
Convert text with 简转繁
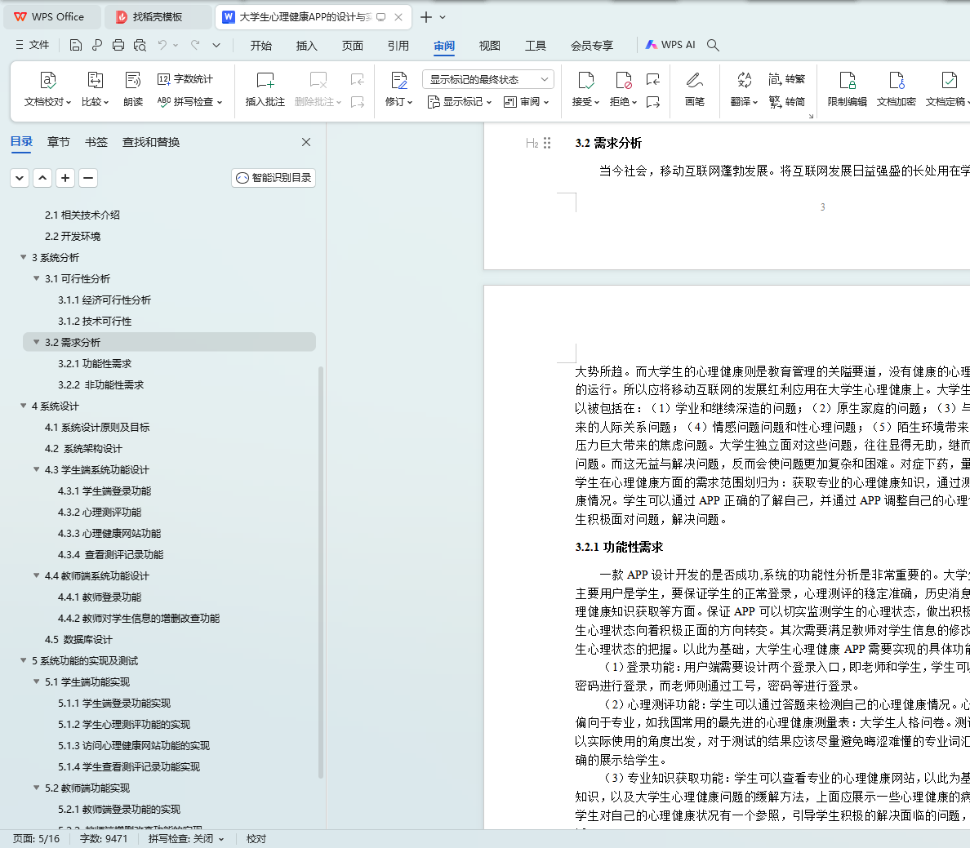787,79
